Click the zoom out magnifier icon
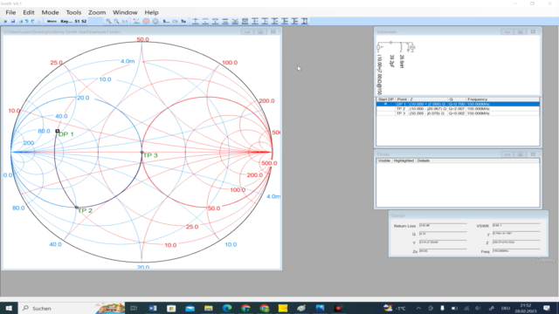 116,21
